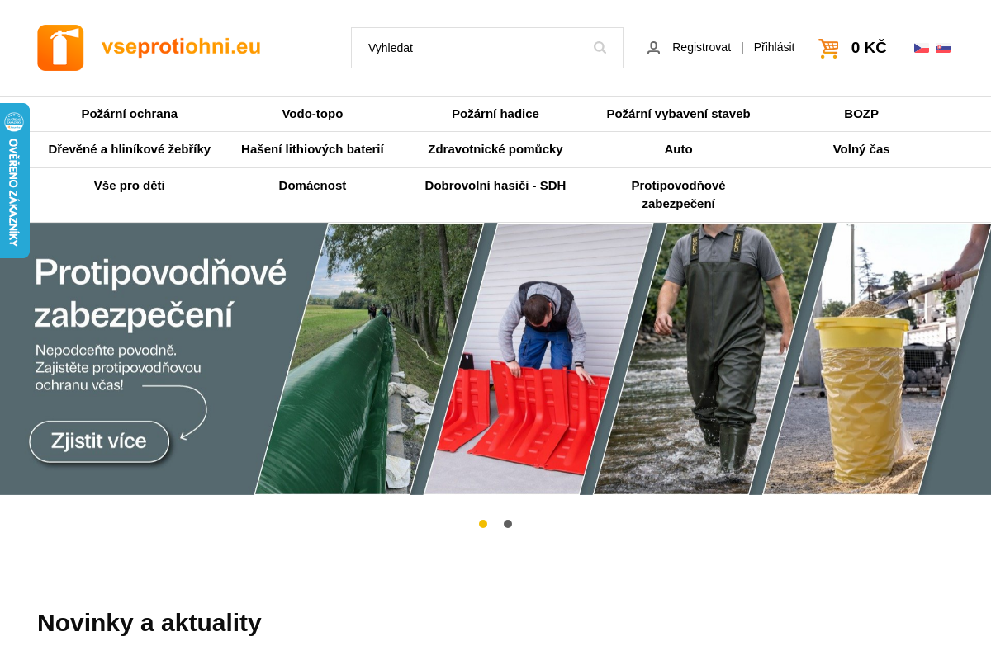Click the vseprotiohni.eu logo text
Image resolution: width=991 pixels, height=660 pixels.
[x=181, y=47]
